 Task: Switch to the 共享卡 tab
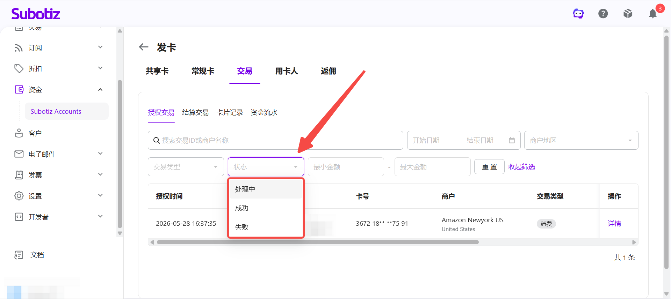click(157, 71)
